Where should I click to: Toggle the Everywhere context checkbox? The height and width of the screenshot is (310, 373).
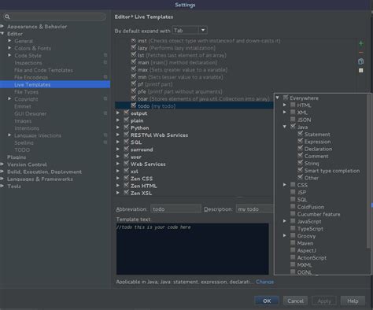pyautogui.click(x=286, y=98)
